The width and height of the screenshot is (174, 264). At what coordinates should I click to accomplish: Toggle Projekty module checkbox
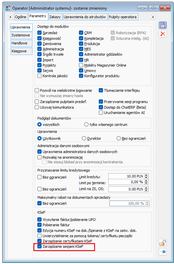pos(39,65)
